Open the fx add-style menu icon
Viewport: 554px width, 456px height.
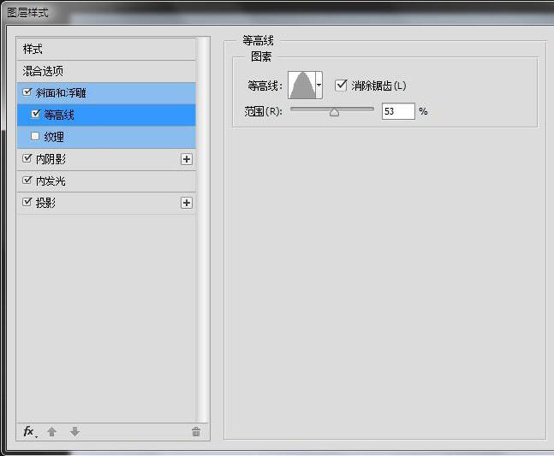30,431
